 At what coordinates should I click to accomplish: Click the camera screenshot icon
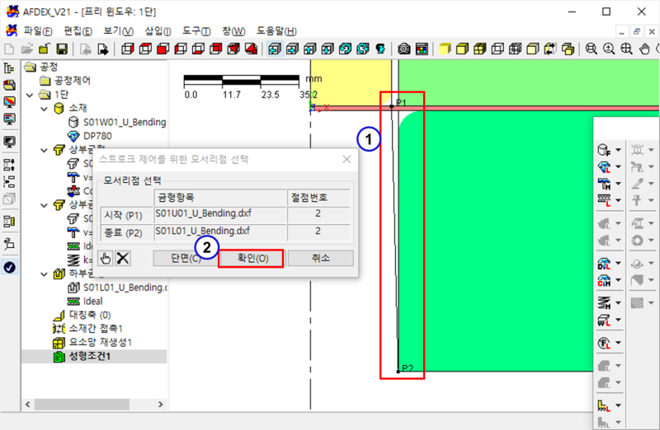404,49
